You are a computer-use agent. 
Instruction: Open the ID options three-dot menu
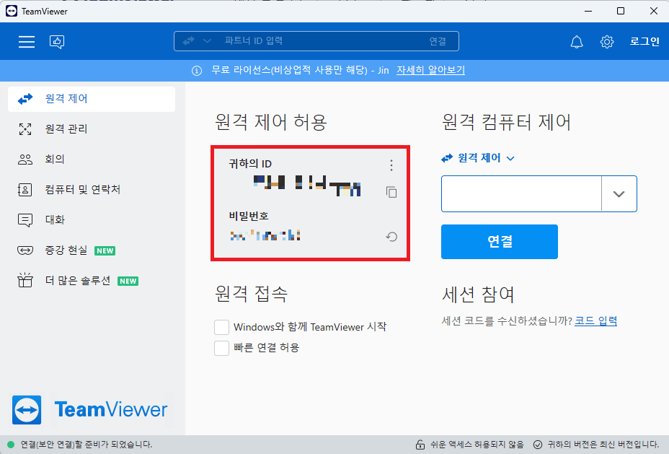[x=391, y=165]
